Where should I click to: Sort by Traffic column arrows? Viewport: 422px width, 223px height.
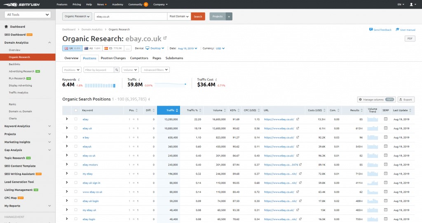pos(177,110)
